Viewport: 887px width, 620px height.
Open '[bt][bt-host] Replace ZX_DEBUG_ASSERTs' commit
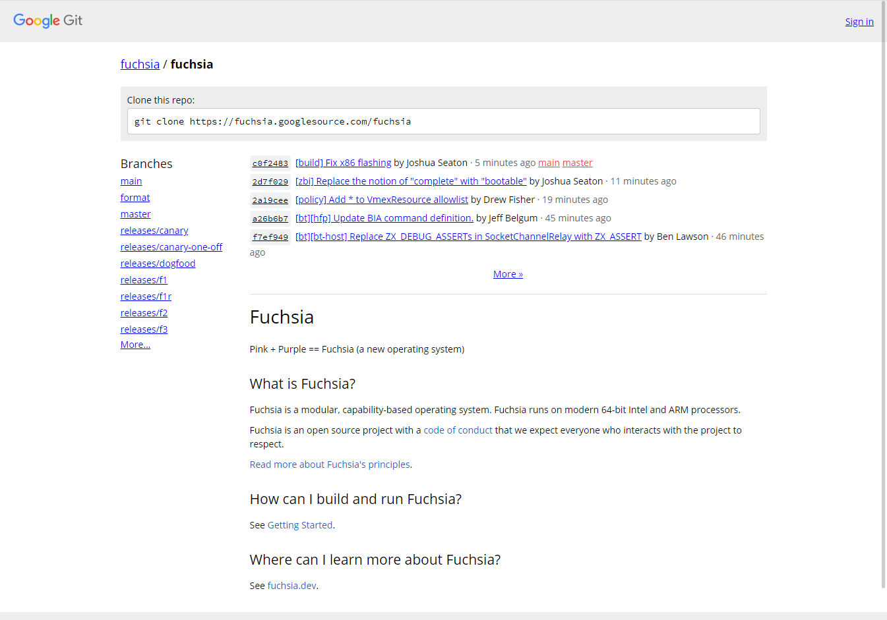pyautogui.click(x=468, y=237)
